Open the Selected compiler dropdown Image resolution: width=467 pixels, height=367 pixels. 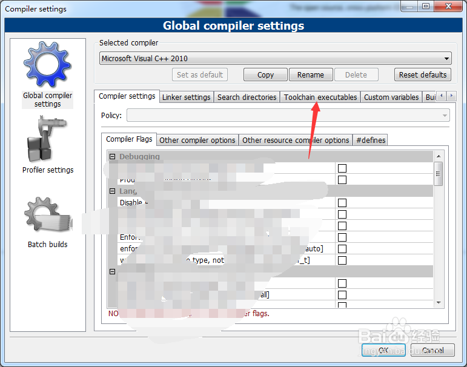coord(275,58)
